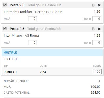Focus the MIZĂ field for Eintracht Frankfurt
The image size is (104, 98).
tap(32, 19)
